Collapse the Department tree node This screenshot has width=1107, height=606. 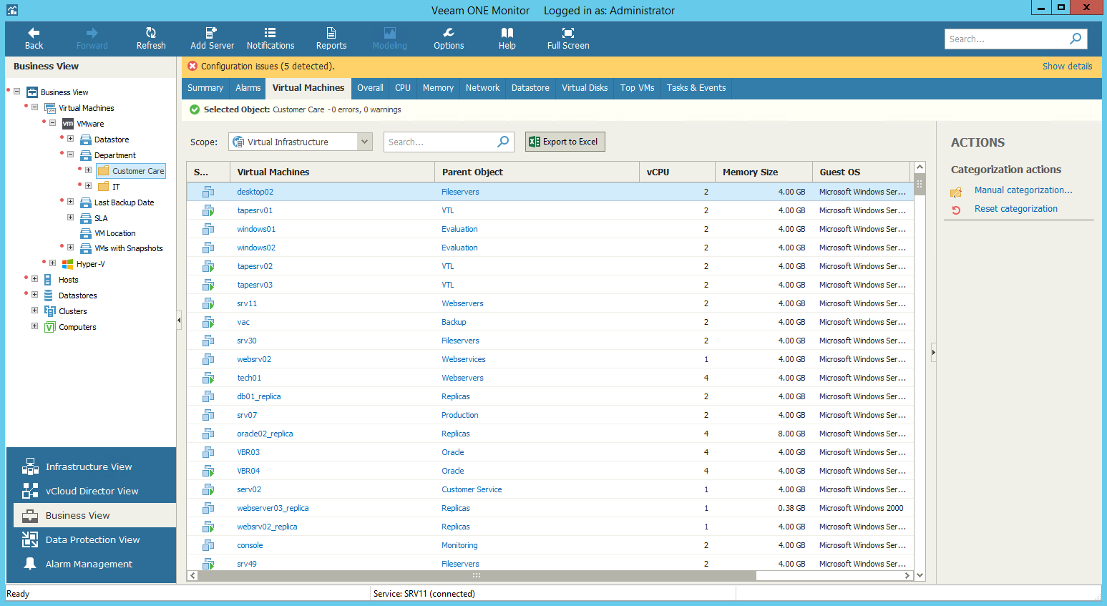click(x=70, y=155)
